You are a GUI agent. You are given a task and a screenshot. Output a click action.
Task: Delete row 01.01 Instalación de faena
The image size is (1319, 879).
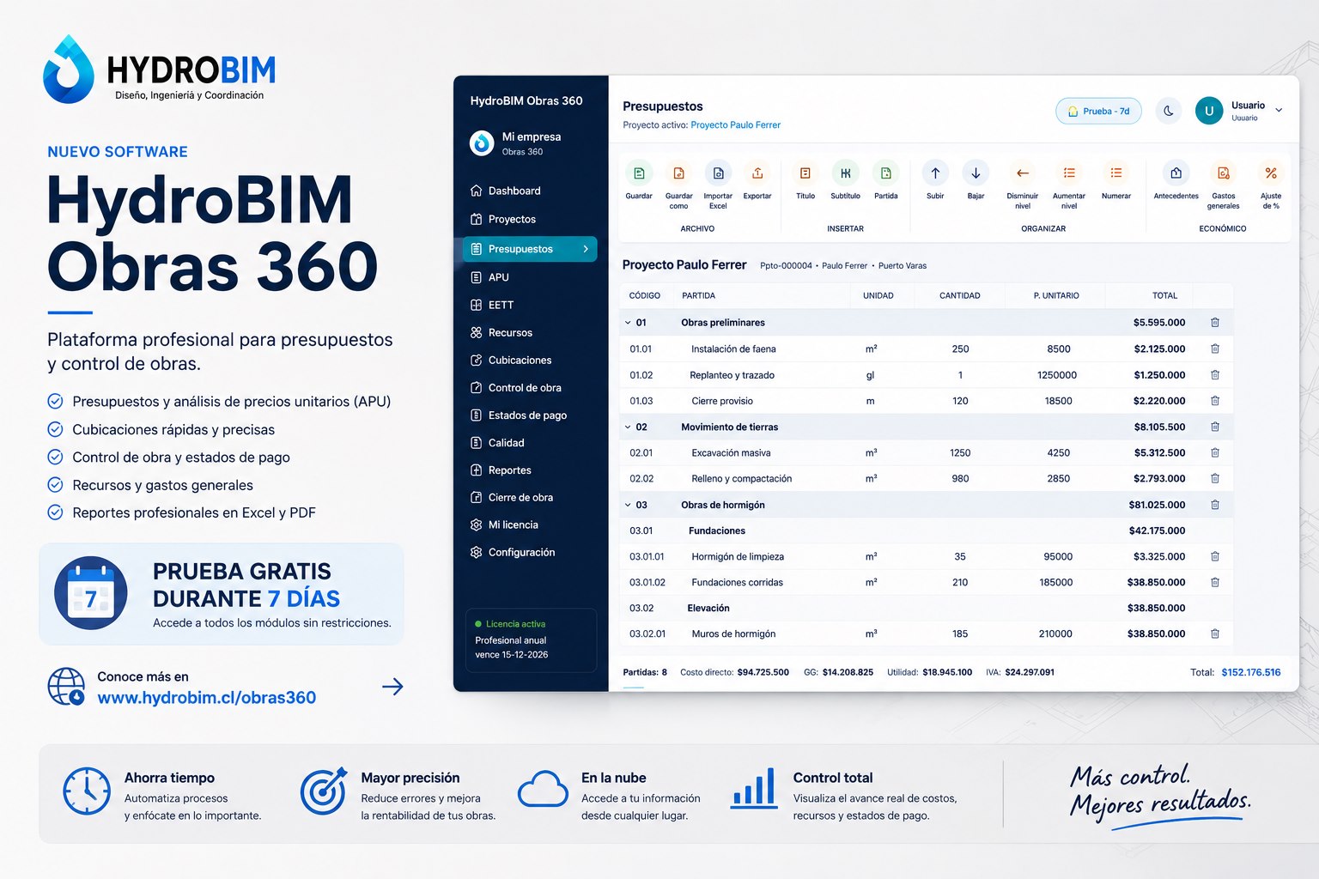[x=1215, y=349]
